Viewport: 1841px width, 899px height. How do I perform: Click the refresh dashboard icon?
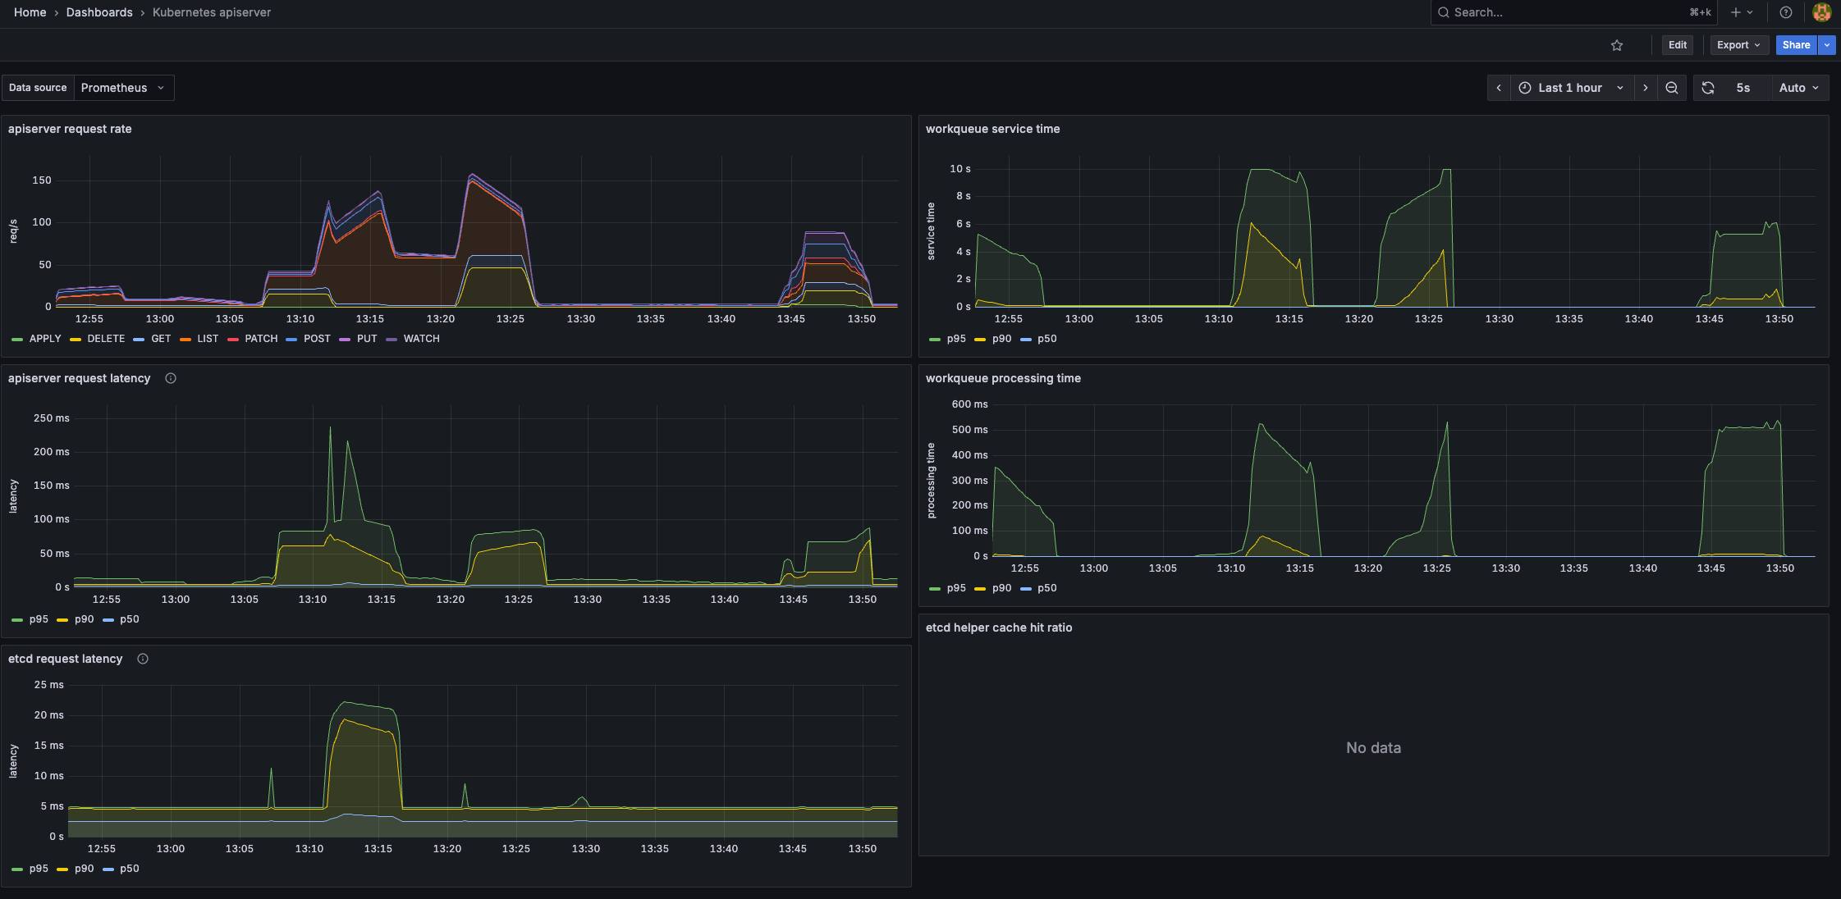(x=1708, y=88)
